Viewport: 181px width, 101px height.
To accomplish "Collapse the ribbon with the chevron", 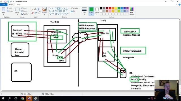I will click(176, 5).
